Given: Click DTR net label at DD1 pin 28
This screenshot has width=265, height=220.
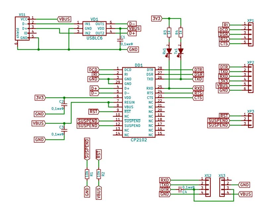Looking at the screenshot, I should pos(198,70).
